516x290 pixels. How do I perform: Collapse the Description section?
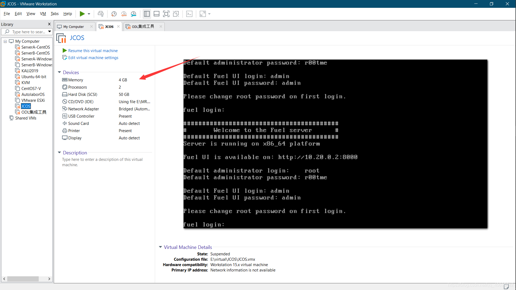point(59,153)
